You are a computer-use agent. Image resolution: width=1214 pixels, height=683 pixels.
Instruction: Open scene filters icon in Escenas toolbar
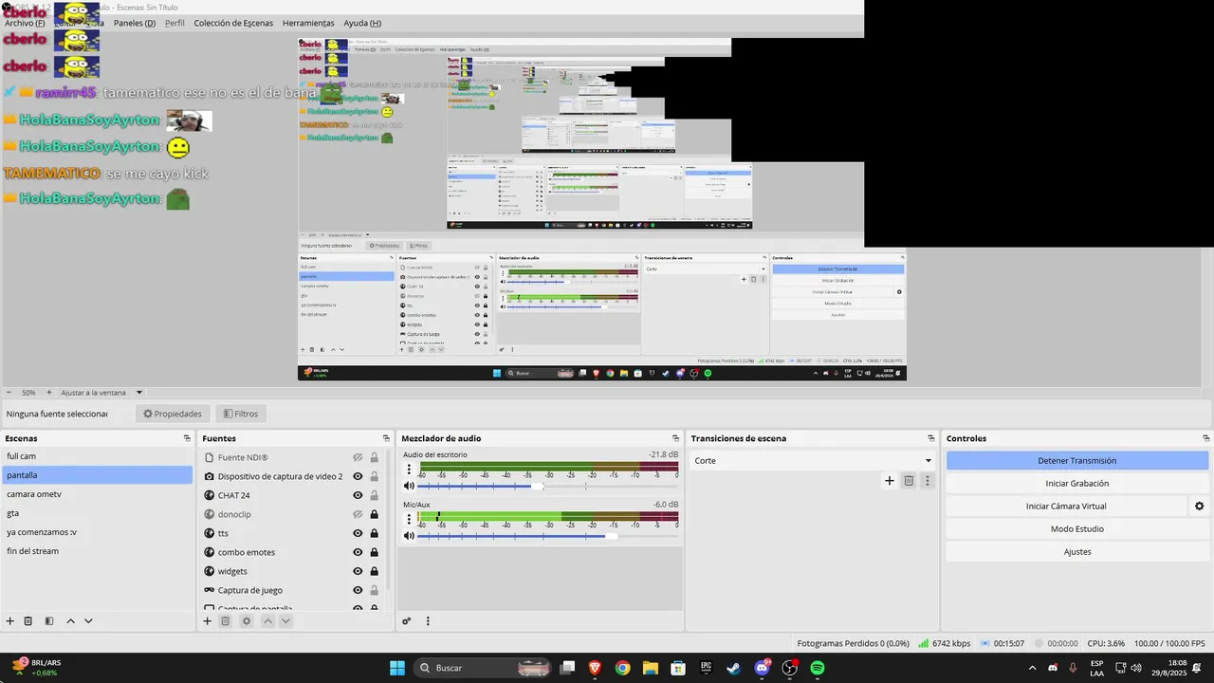[x=49, y=621]
